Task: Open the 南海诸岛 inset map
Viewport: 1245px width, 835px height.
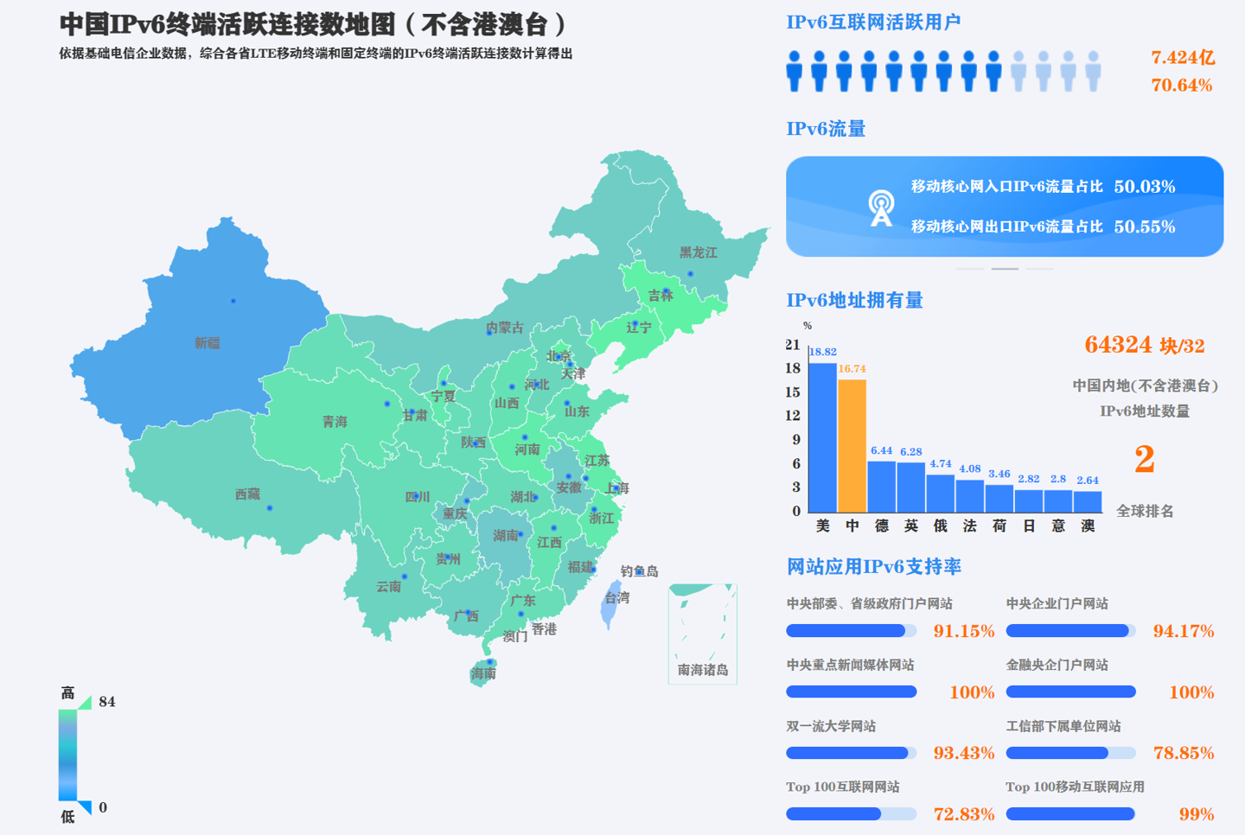Action: tap(702, 634)
